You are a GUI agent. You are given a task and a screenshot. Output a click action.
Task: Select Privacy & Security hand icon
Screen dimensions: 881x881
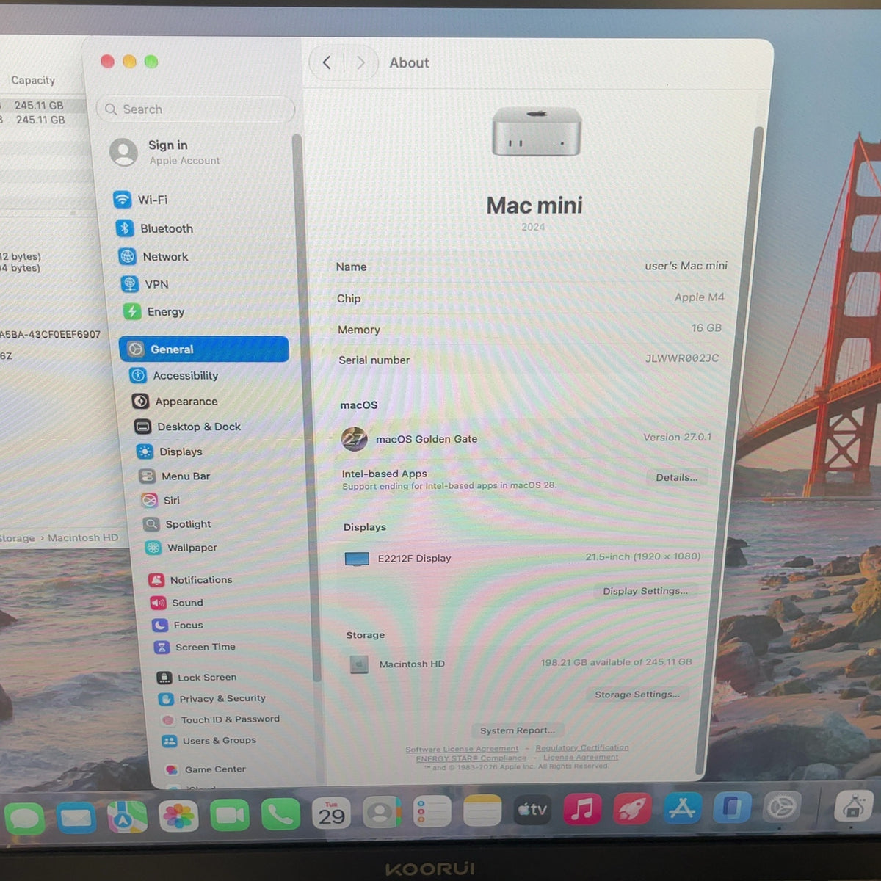166,699
